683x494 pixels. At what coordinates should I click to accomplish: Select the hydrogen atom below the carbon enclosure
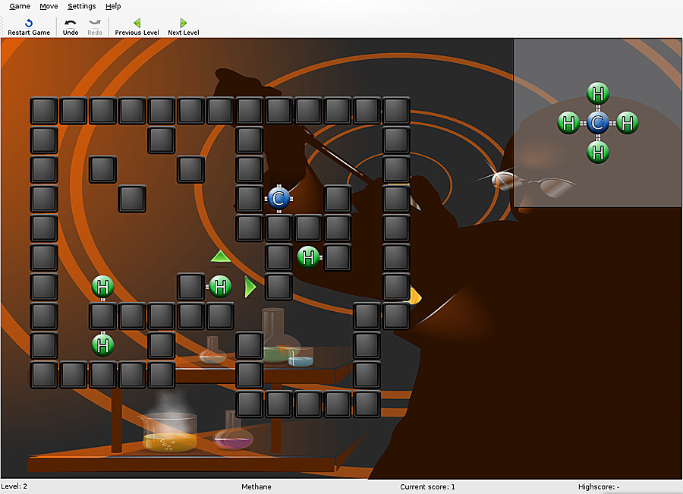[x=308, y=257]
